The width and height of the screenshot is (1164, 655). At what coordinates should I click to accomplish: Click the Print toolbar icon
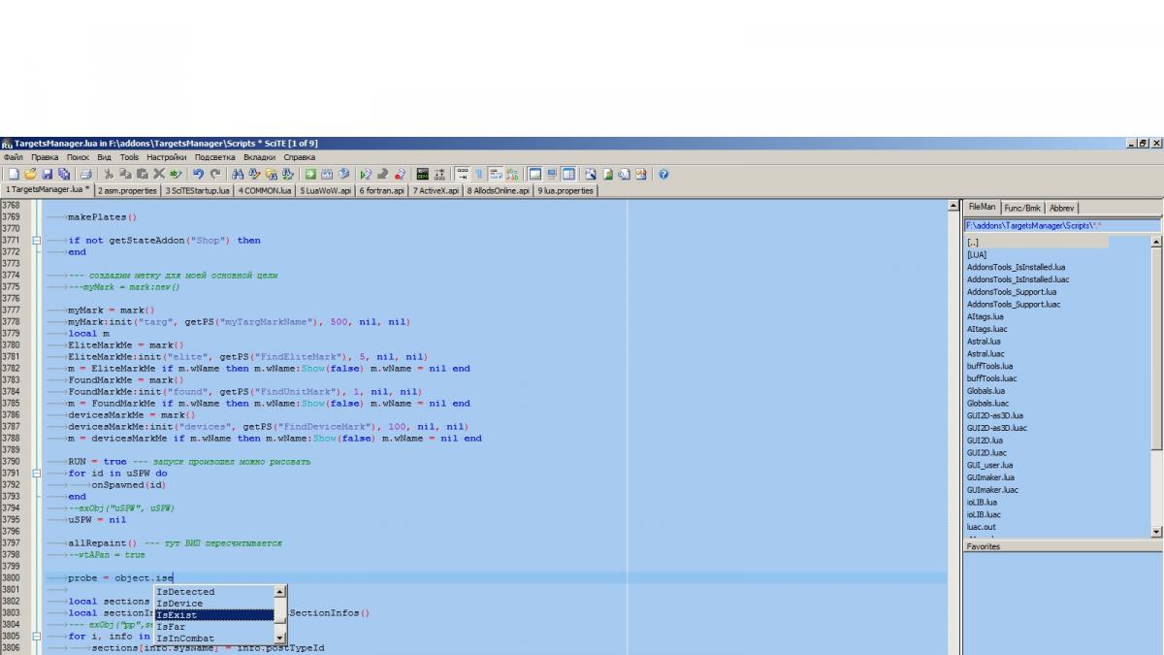[85, 175]
